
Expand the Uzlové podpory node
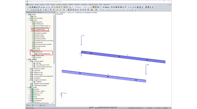point(29,18)
